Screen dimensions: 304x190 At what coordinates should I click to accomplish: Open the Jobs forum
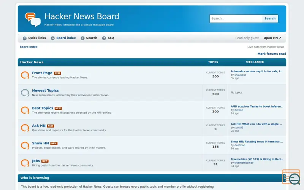click(36, 161)
